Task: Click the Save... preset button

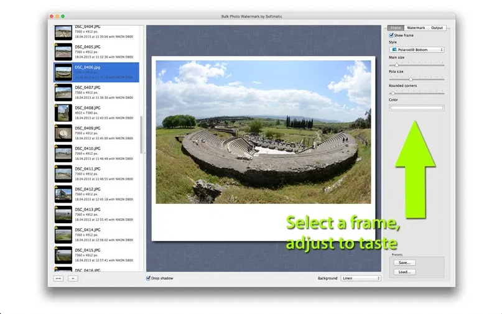Action: 404,262
